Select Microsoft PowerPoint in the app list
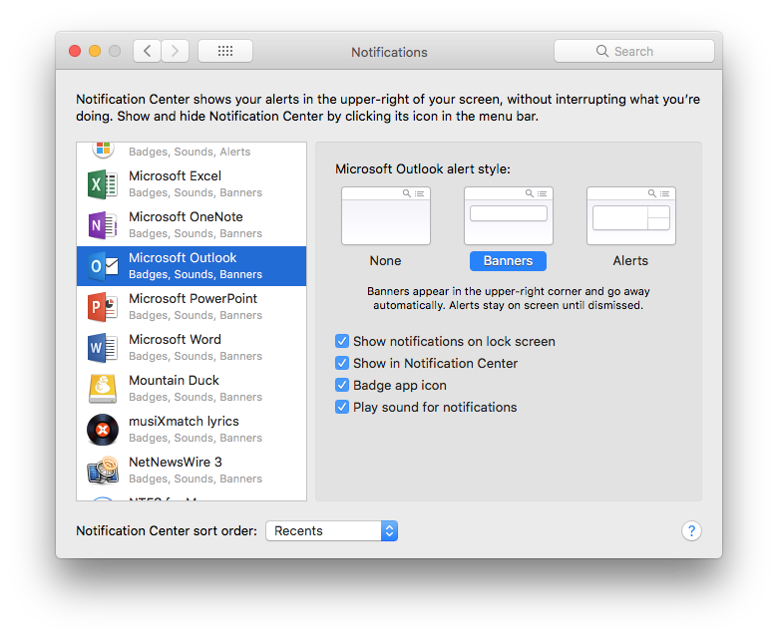Image resolution: width=778 pixels, height=638 pixels. point(192,307)
